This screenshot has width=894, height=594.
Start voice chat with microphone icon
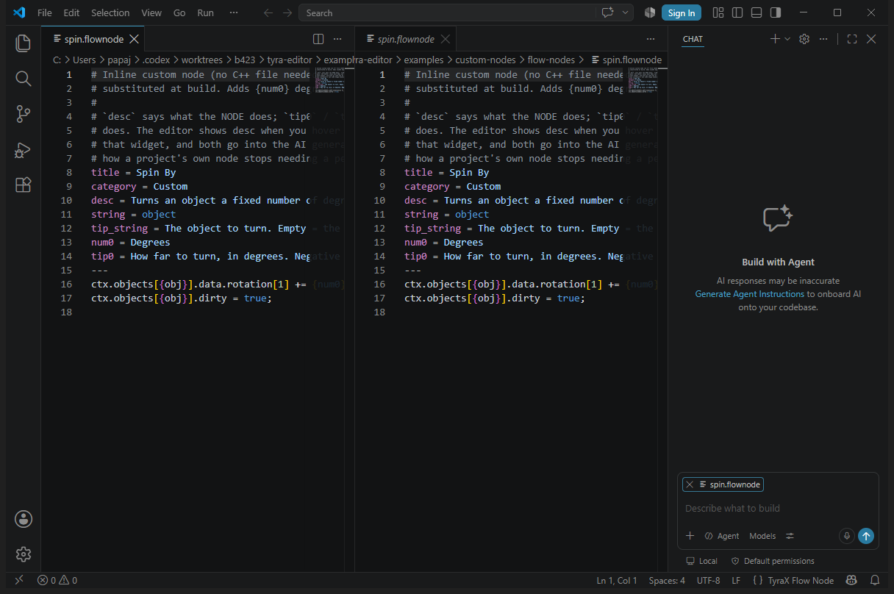point(846,536)
